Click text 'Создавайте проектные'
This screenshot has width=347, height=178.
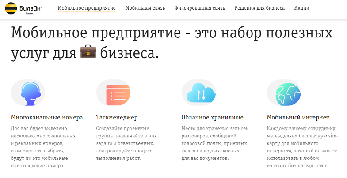tap(122, 128)
